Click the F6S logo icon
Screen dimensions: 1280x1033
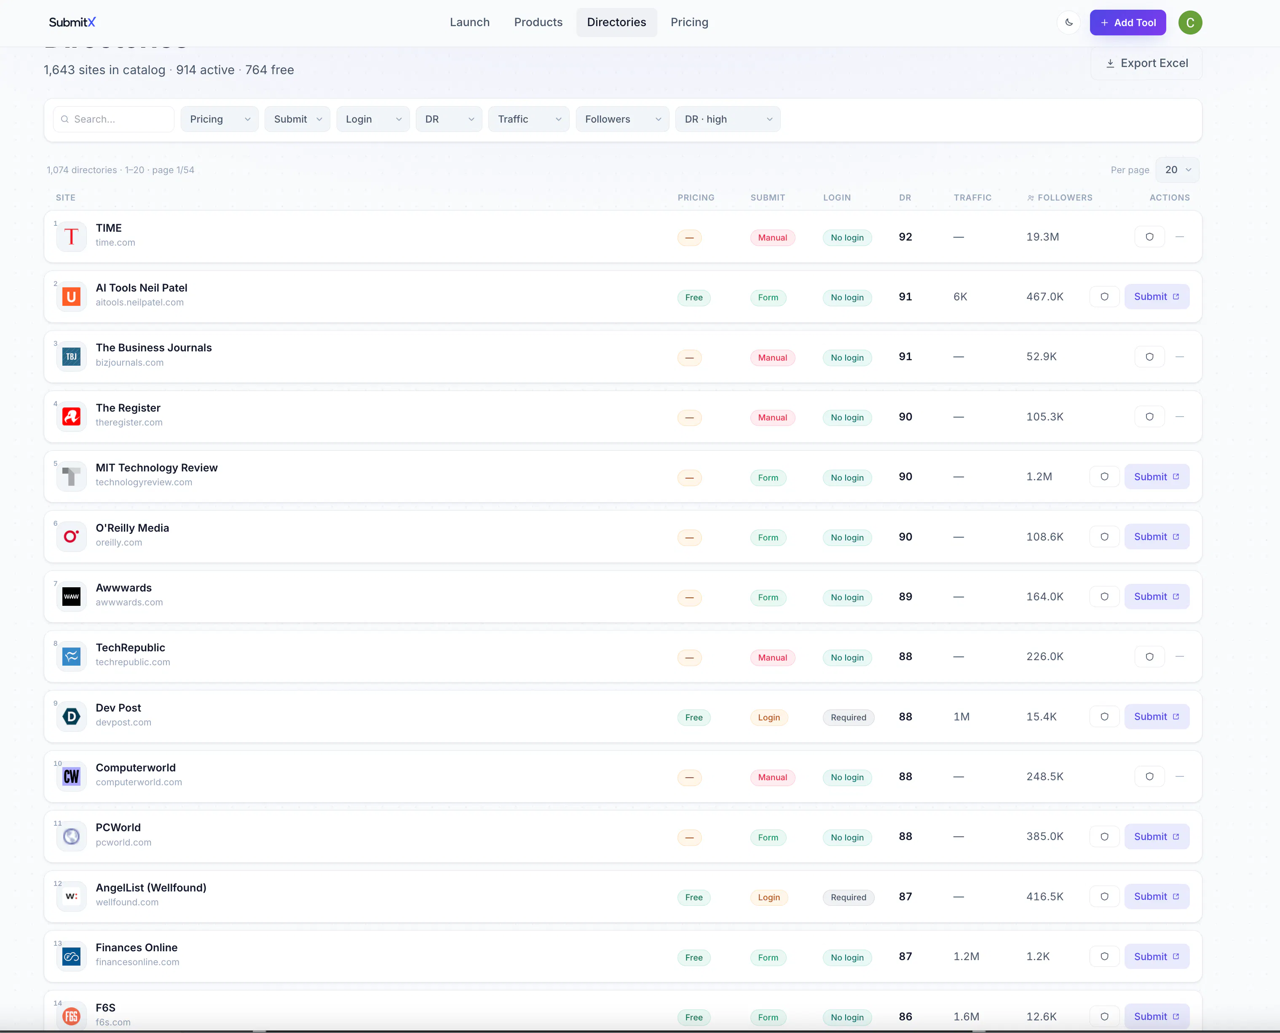(x=71, y=1016)
